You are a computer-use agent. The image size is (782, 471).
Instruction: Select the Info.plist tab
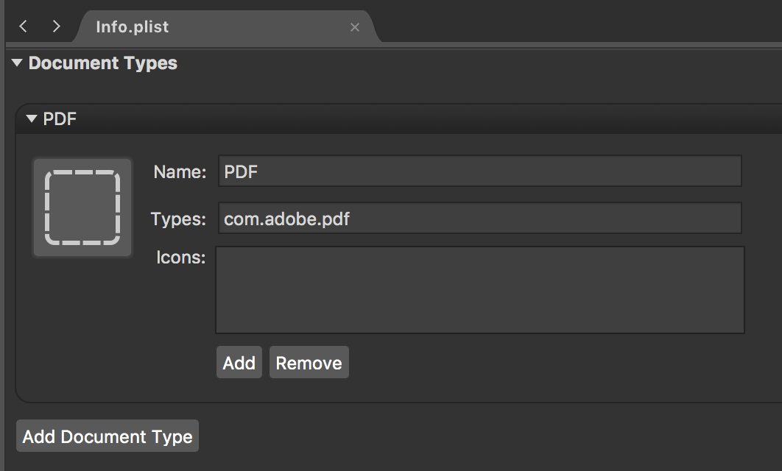tap(133, 27)
